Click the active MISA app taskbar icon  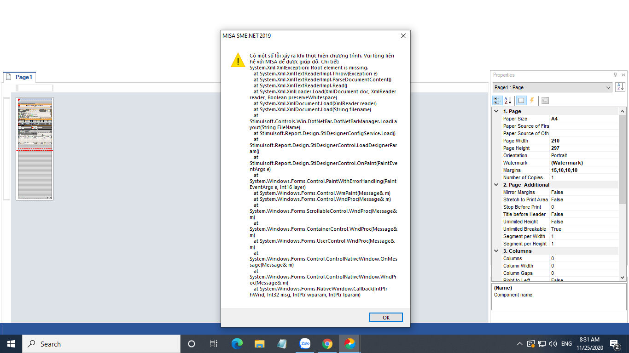(x=349, y=344)
